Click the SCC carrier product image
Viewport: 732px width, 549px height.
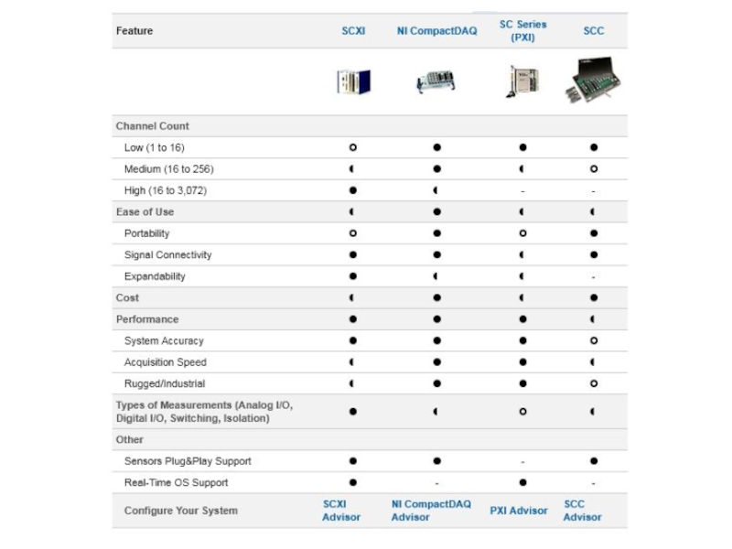(x=593, y=81)
